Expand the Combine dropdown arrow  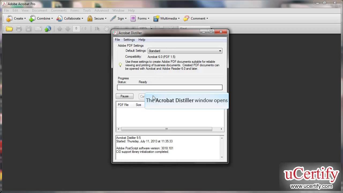[52, 18]
